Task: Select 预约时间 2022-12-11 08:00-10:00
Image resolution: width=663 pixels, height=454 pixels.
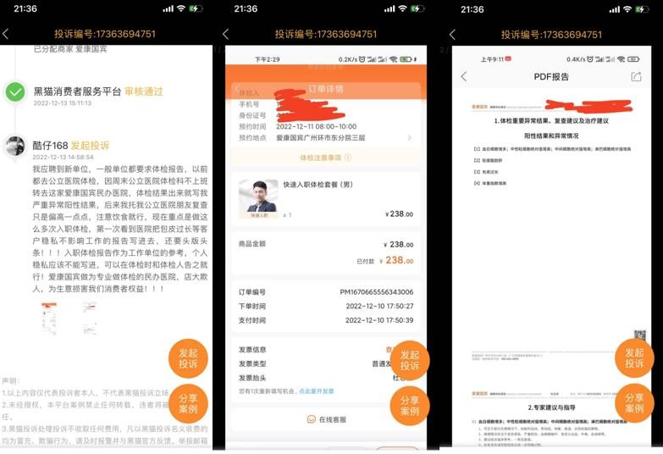Action: coord(317,126)
